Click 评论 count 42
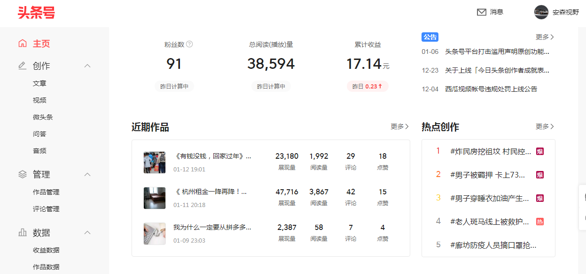The height and width of the screenshot is (274, 586). coord(351,192)
